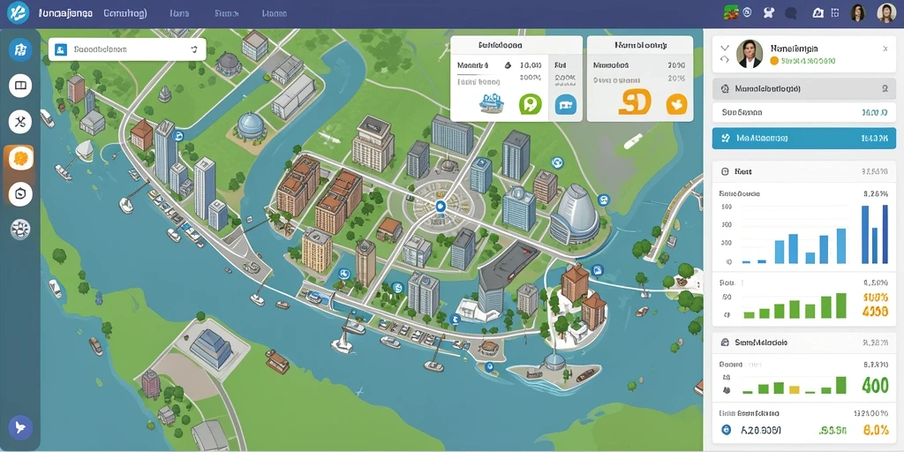Select the orange flower icon in sidebar
The width and height of the screenshot is (904, 452).
(20, 157)
